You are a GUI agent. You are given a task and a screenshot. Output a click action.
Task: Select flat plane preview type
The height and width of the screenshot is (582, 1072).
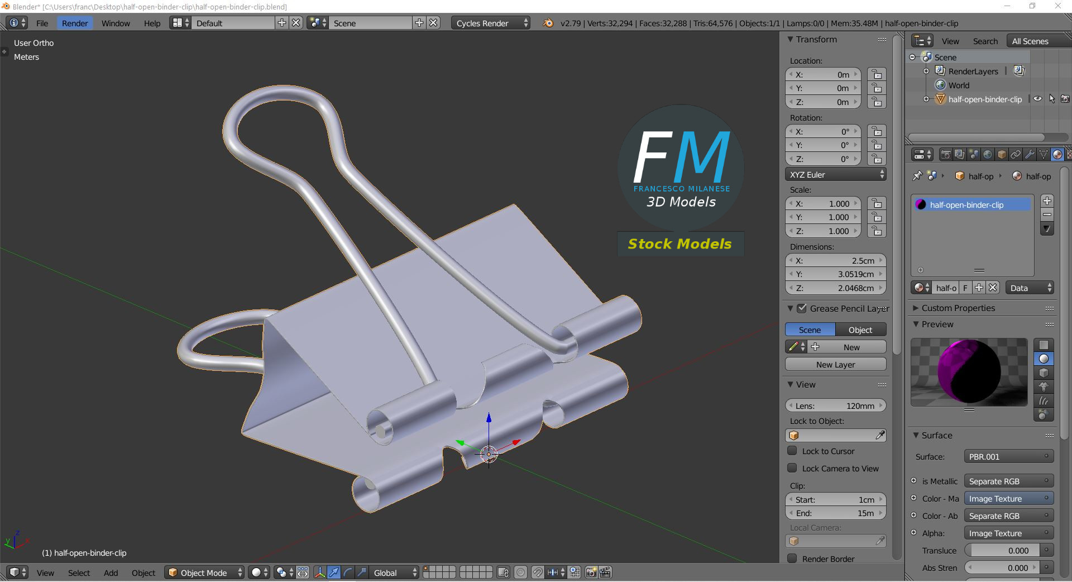point(1044,345)
